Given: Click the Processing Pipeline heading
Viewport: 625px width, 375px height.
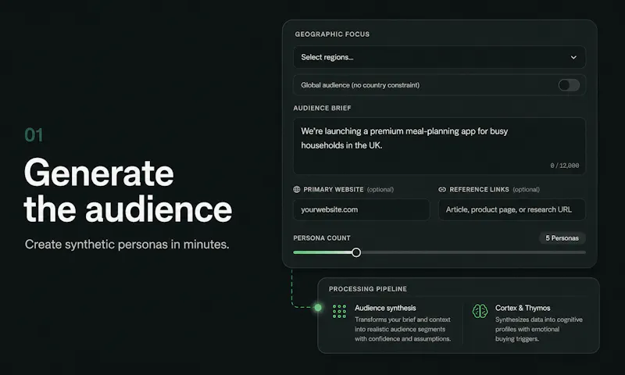Looking at the screenshot, I should 367,289.
